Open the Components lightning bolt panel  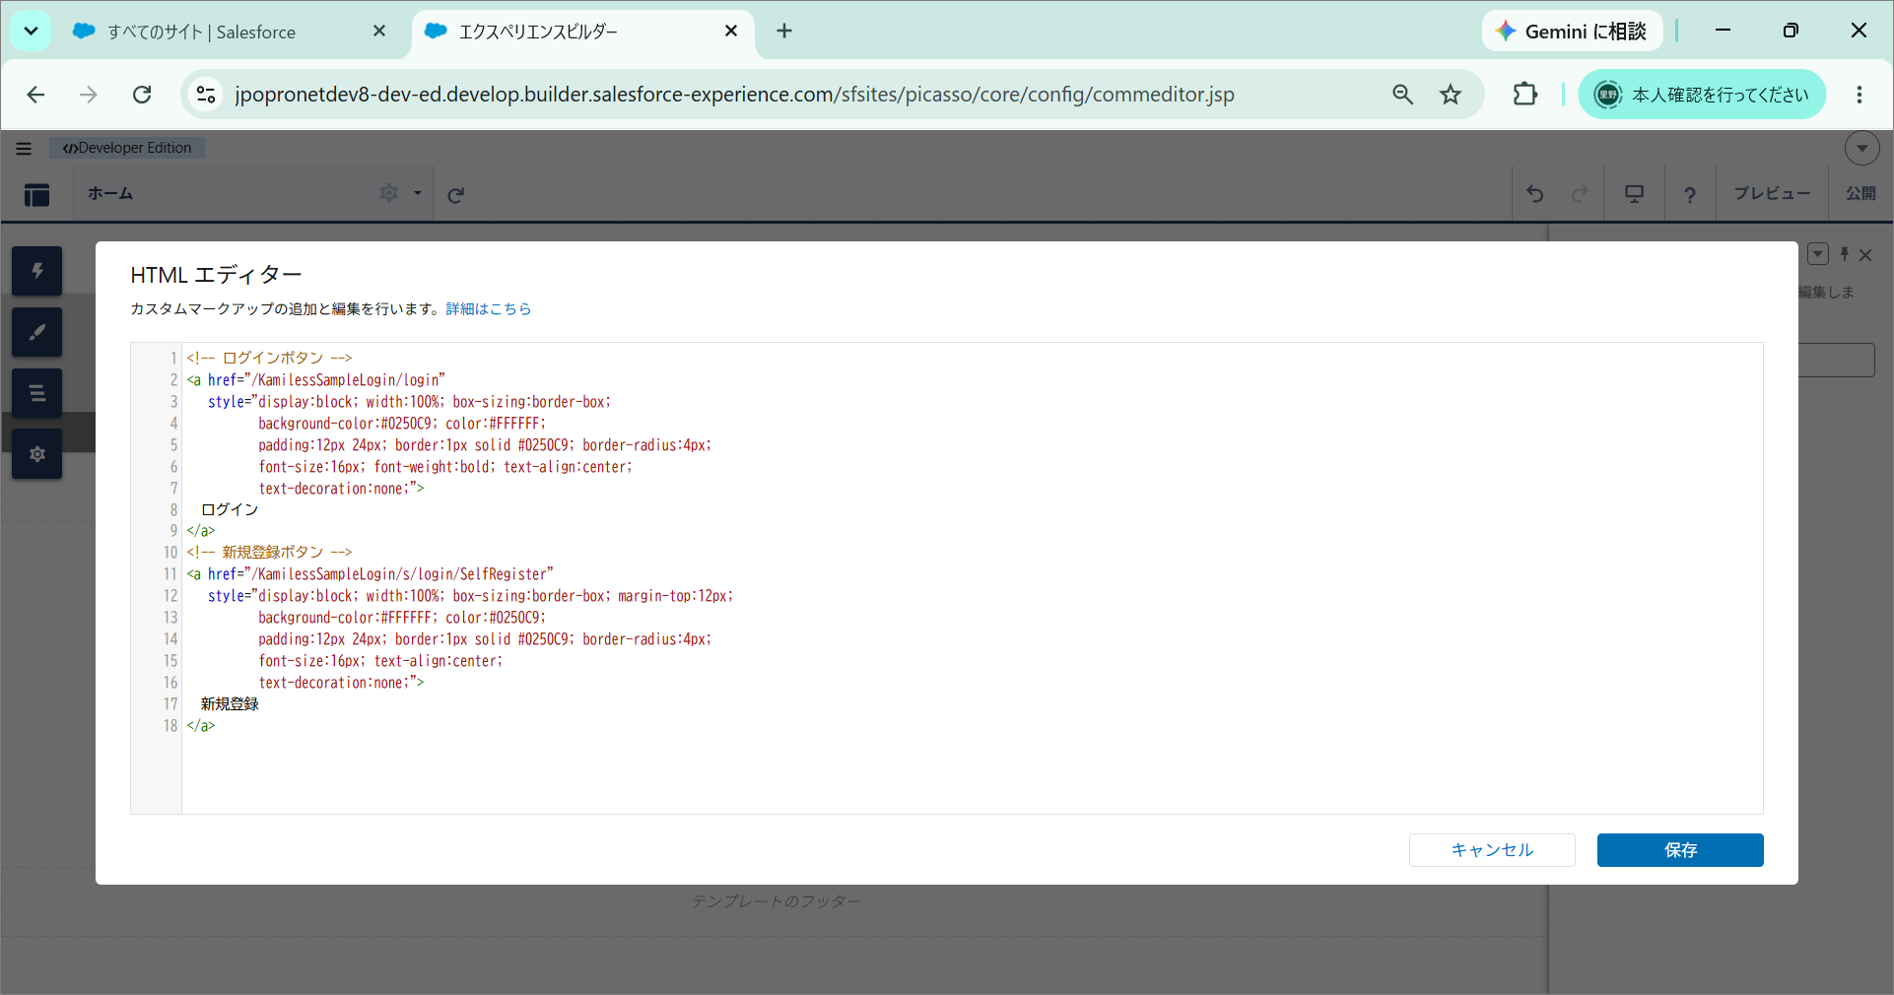click(x=37, y=271)
